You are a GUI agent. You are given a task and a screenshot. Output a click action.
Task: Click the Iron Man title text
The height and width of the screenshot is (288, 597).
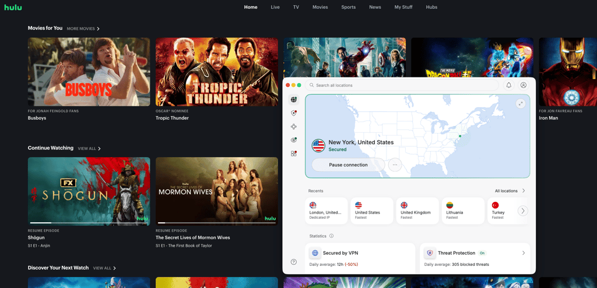point(548,118)
